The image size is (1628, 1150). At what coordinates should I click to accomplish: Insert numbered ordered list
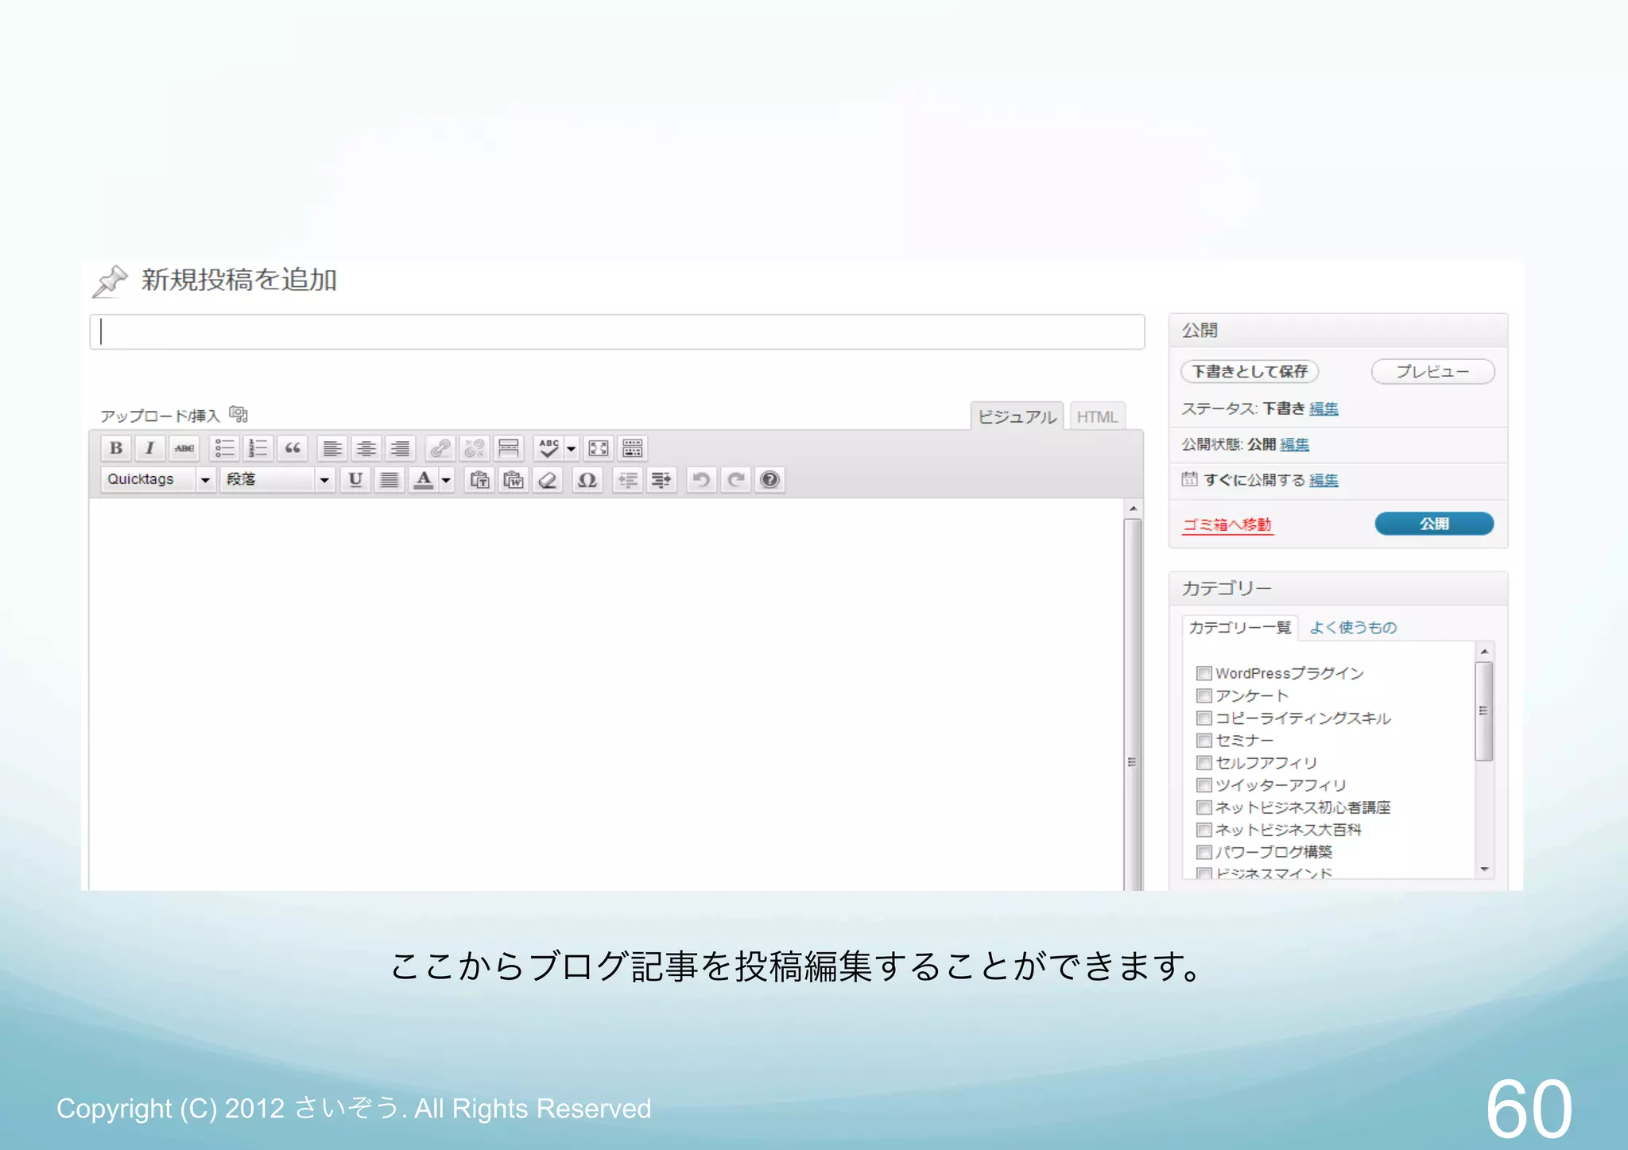tap(258, 448)
